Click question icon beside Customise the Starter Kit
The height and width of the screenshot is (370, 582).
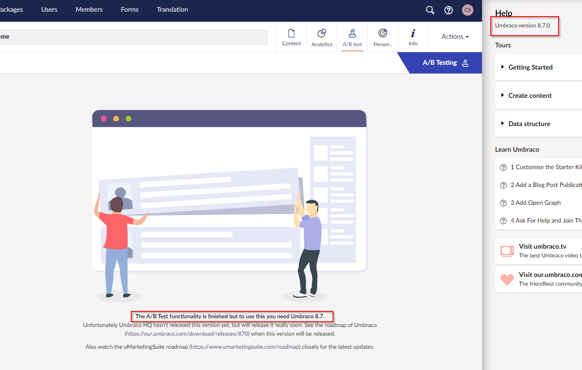coord(503,167)
